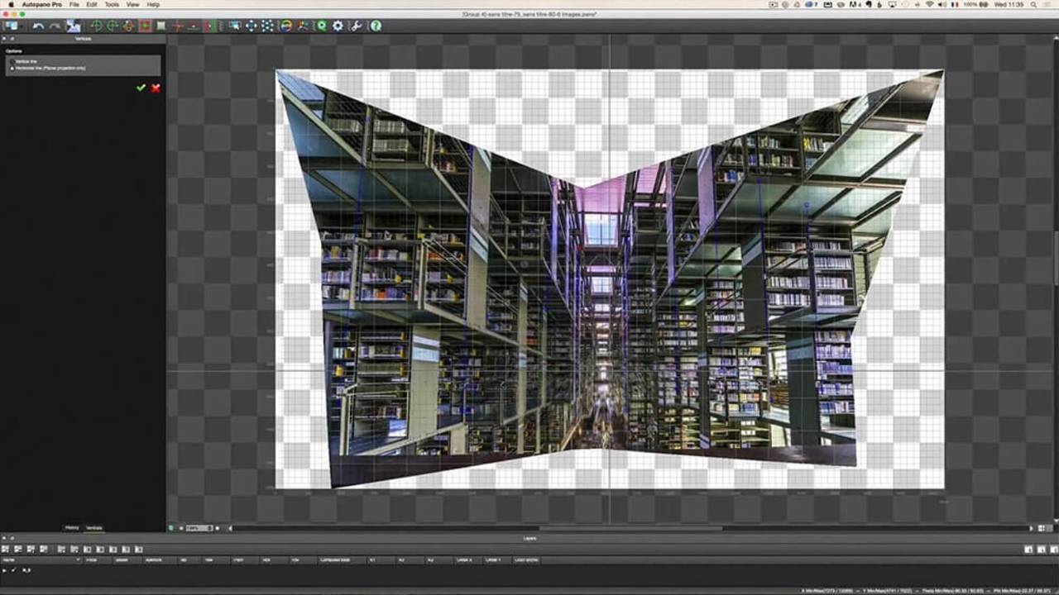Click the wrench tools icon
The height and width of the screenshot is (595, 1059).
(x=356, y=26)
